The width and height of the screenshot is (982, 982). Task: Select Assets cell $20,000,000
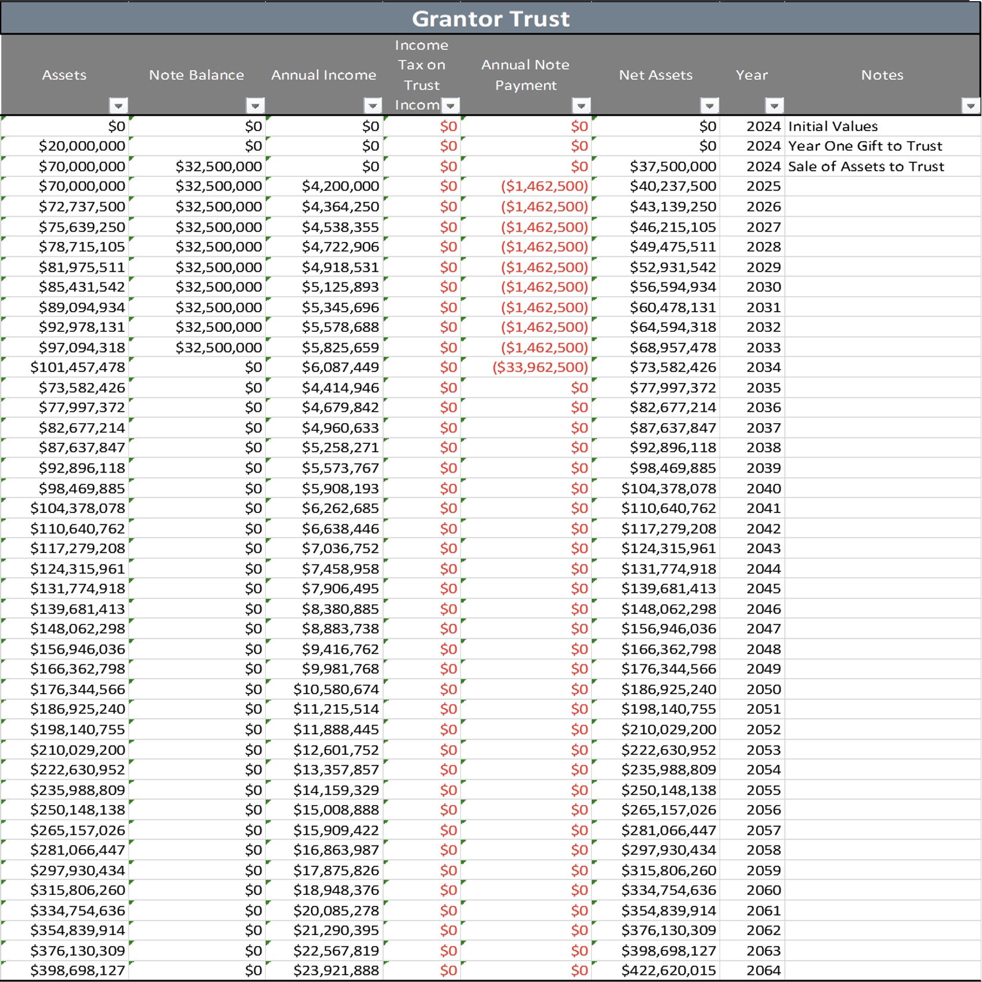coord(65,146)
